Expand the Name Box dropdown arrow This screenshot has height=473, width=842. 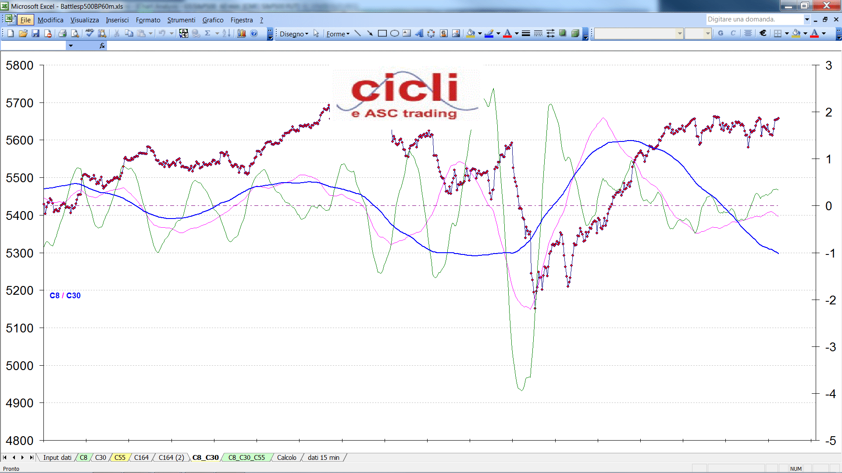[71, 46]
